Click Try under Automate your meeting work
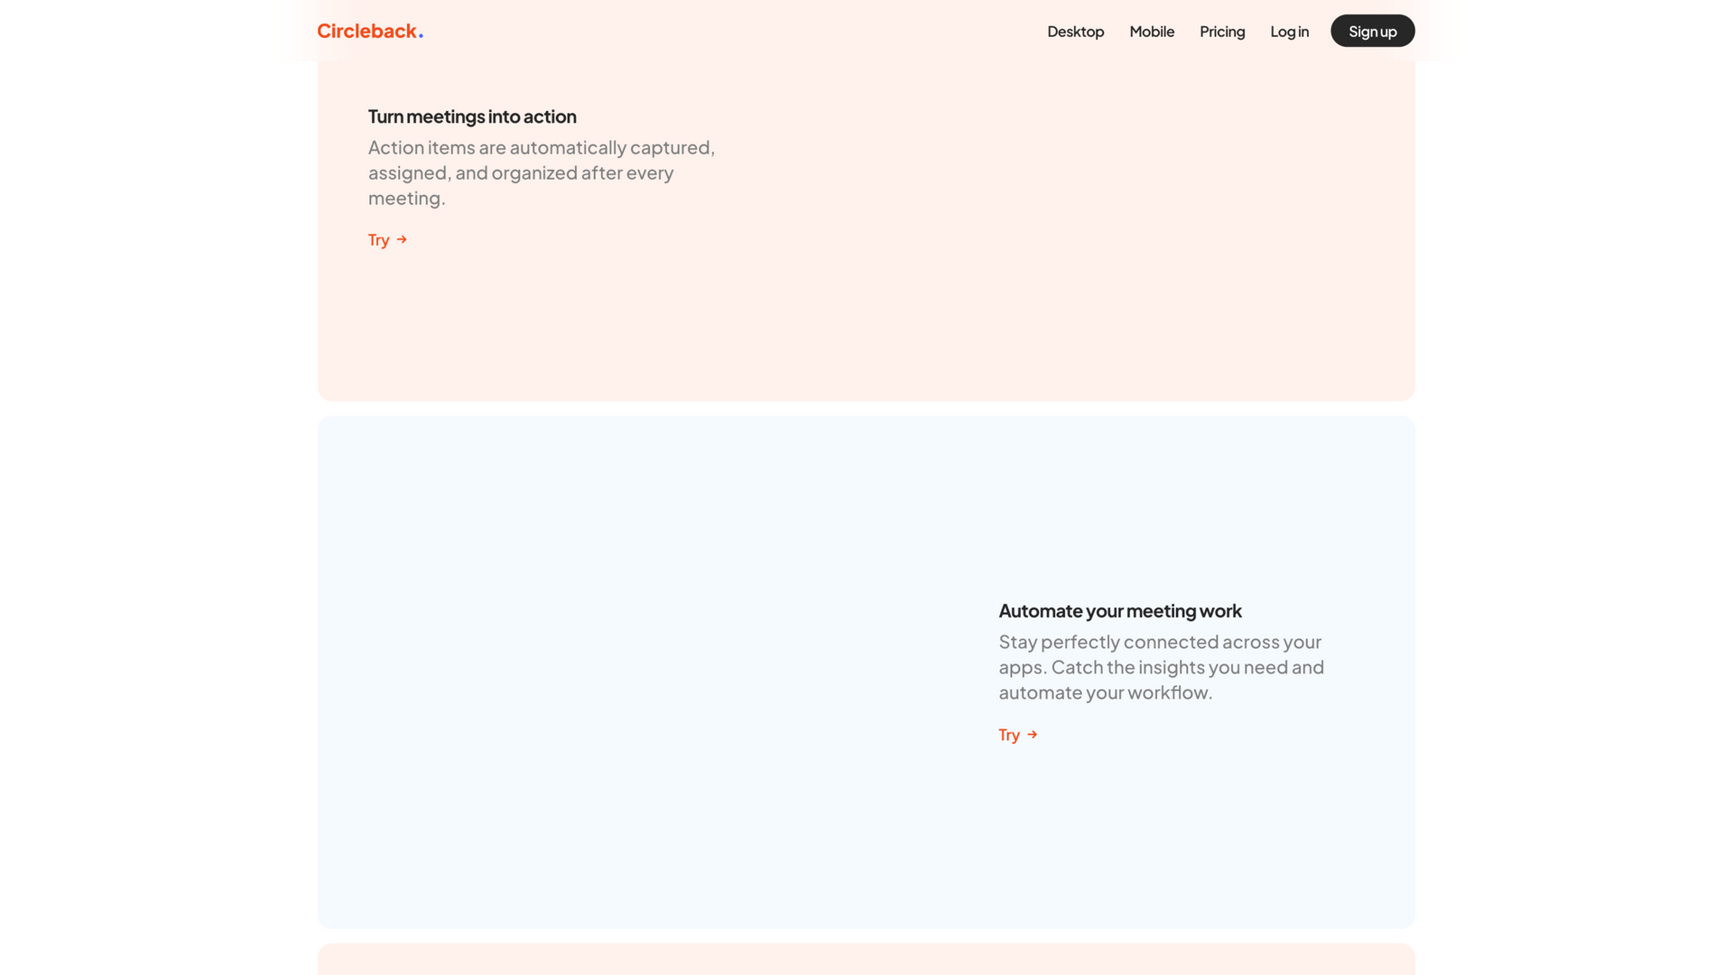This screenshot has height=975, width=1733. click(1018, 735)
